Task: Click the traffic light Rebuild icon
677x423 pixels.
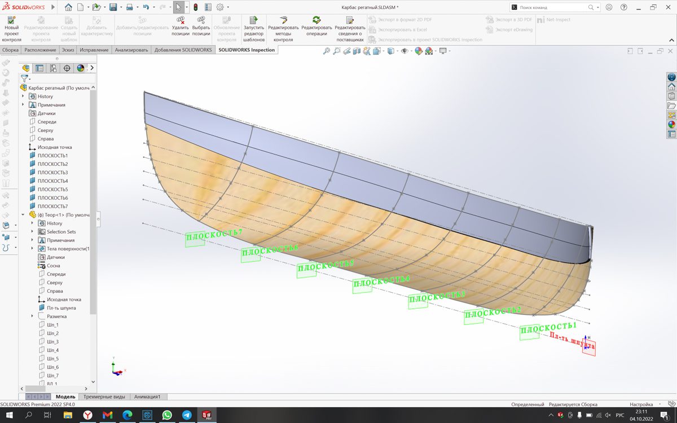Action: [x=195, y=7]
